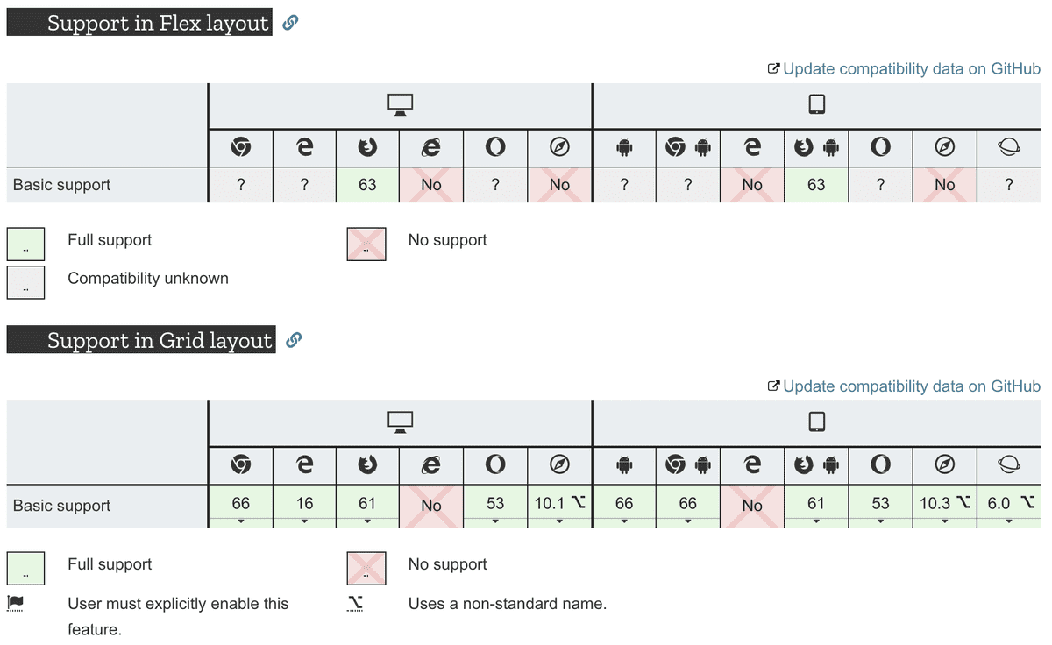Viewport: 1052px width, 645px height.
Task: Click the desktop monitor icon in Flex layout table
Action: [x=400, y=105]
